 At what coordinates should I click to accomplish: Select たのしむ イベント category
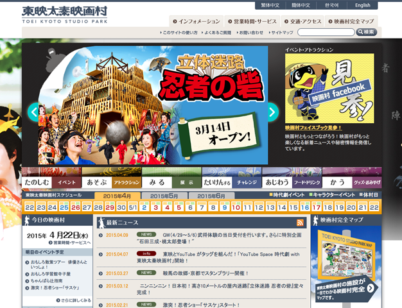point(51,178)
